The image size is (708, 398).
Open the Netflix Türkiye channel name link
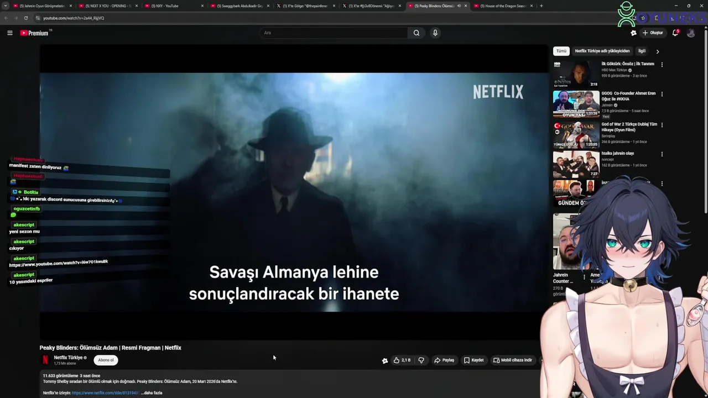68,358
